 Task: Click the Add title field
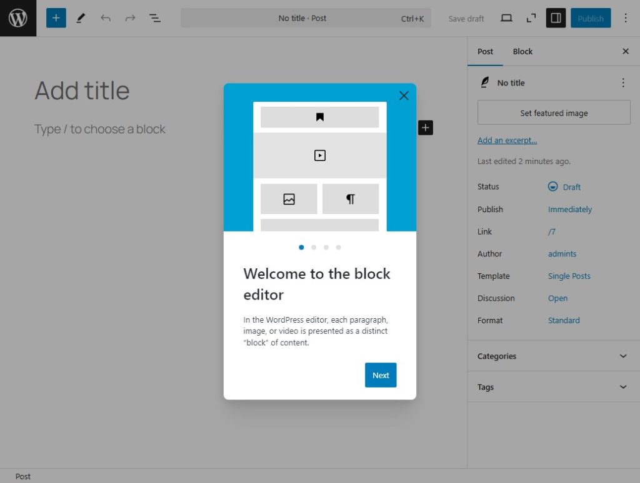click(x=82, y=90)
